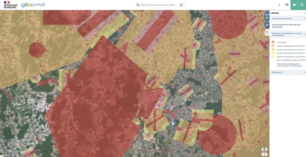Screen dimensions: 306x157
Task: Open favorites with the star icon
Action: [294, 5]
